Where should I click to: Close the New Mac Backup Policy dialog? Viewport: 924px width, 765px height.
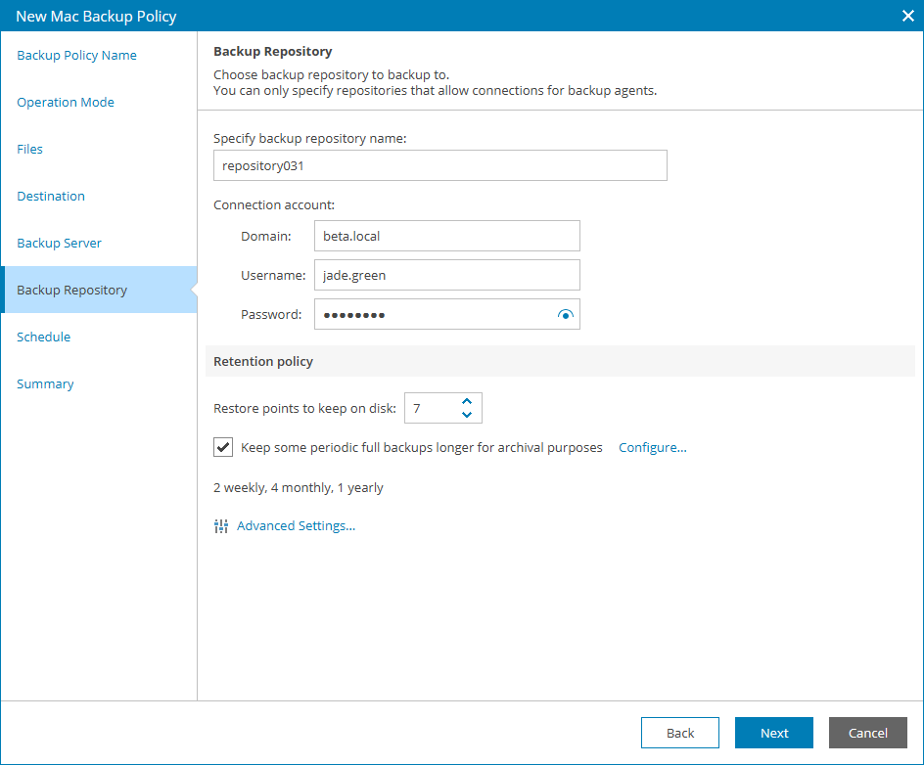(907, 16)
